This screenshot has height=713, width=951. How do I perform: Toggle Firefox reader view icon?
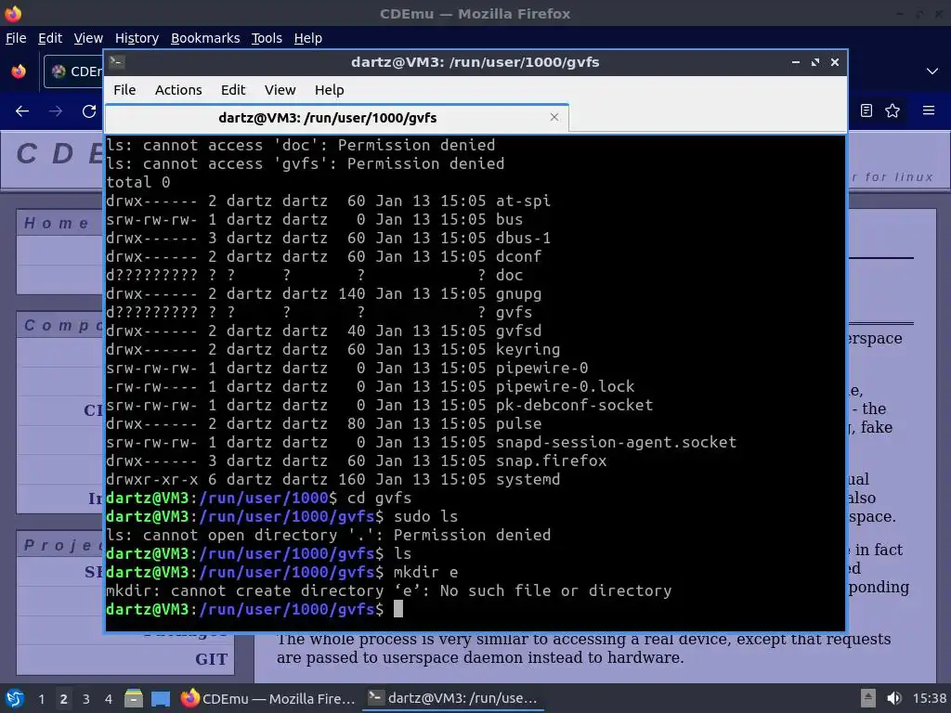point(866,110)
